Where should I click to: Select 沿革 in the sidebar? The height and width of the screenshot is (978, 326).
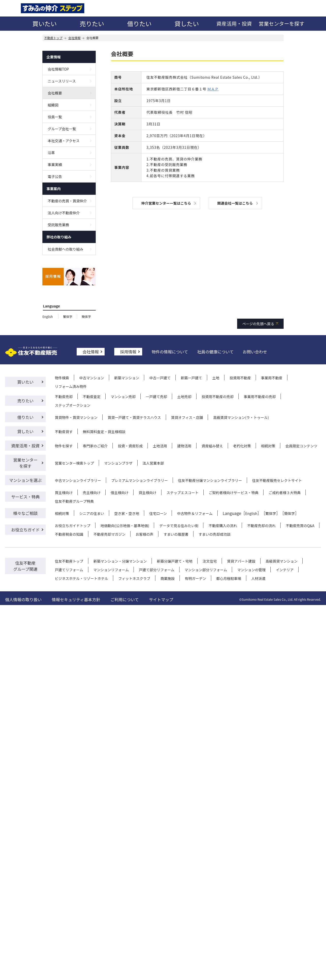coord(69,153)
